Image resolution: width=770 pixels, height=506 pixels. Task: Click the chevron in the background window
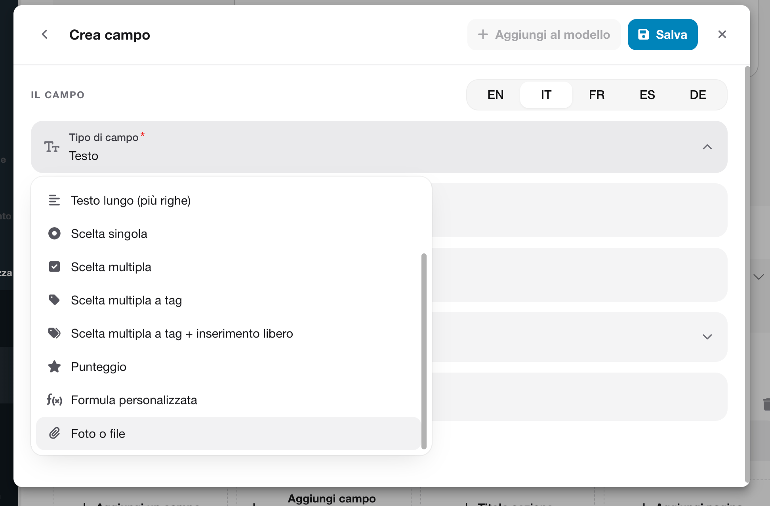tap(759, 277)
